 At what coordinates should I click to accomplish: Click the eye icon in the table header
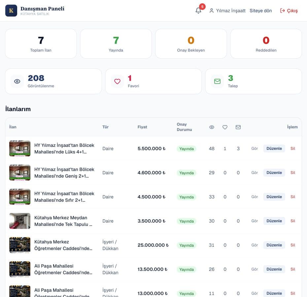coord(212,127)
